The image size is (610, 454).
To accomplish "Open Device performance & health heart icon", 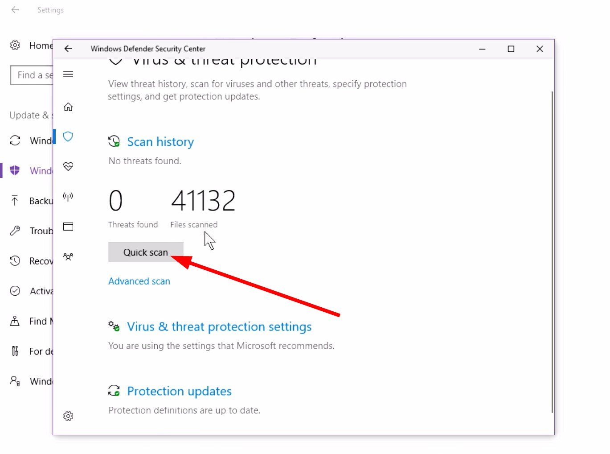I will [68, 166].
